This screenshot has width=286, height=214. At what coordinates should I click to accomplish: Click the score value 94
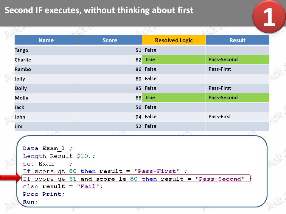point(138,117)
